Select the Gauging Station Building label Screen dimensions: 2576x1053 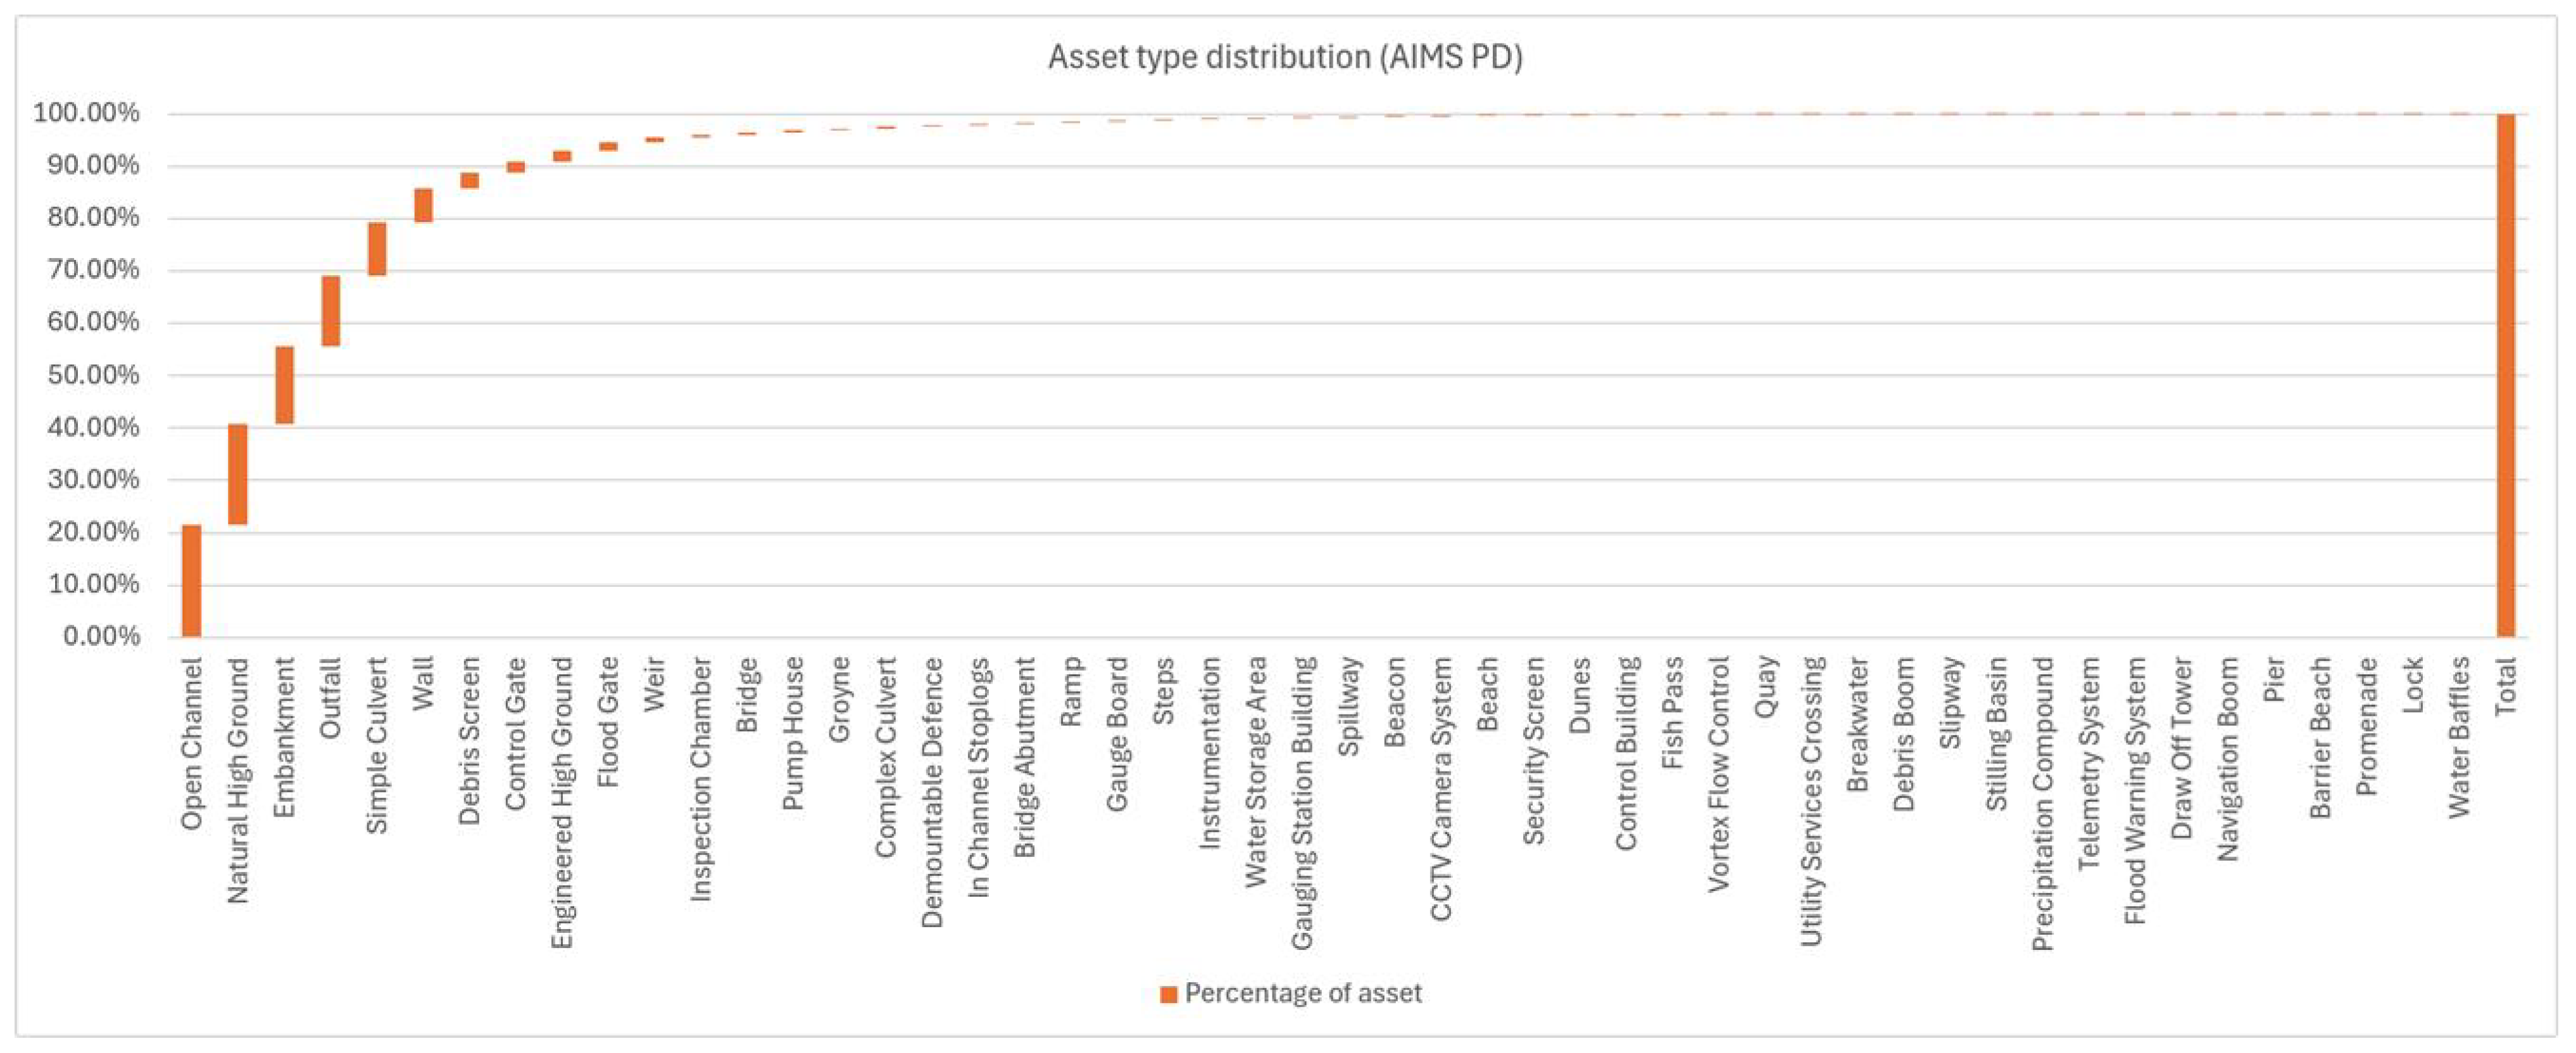pos(1302,803)
